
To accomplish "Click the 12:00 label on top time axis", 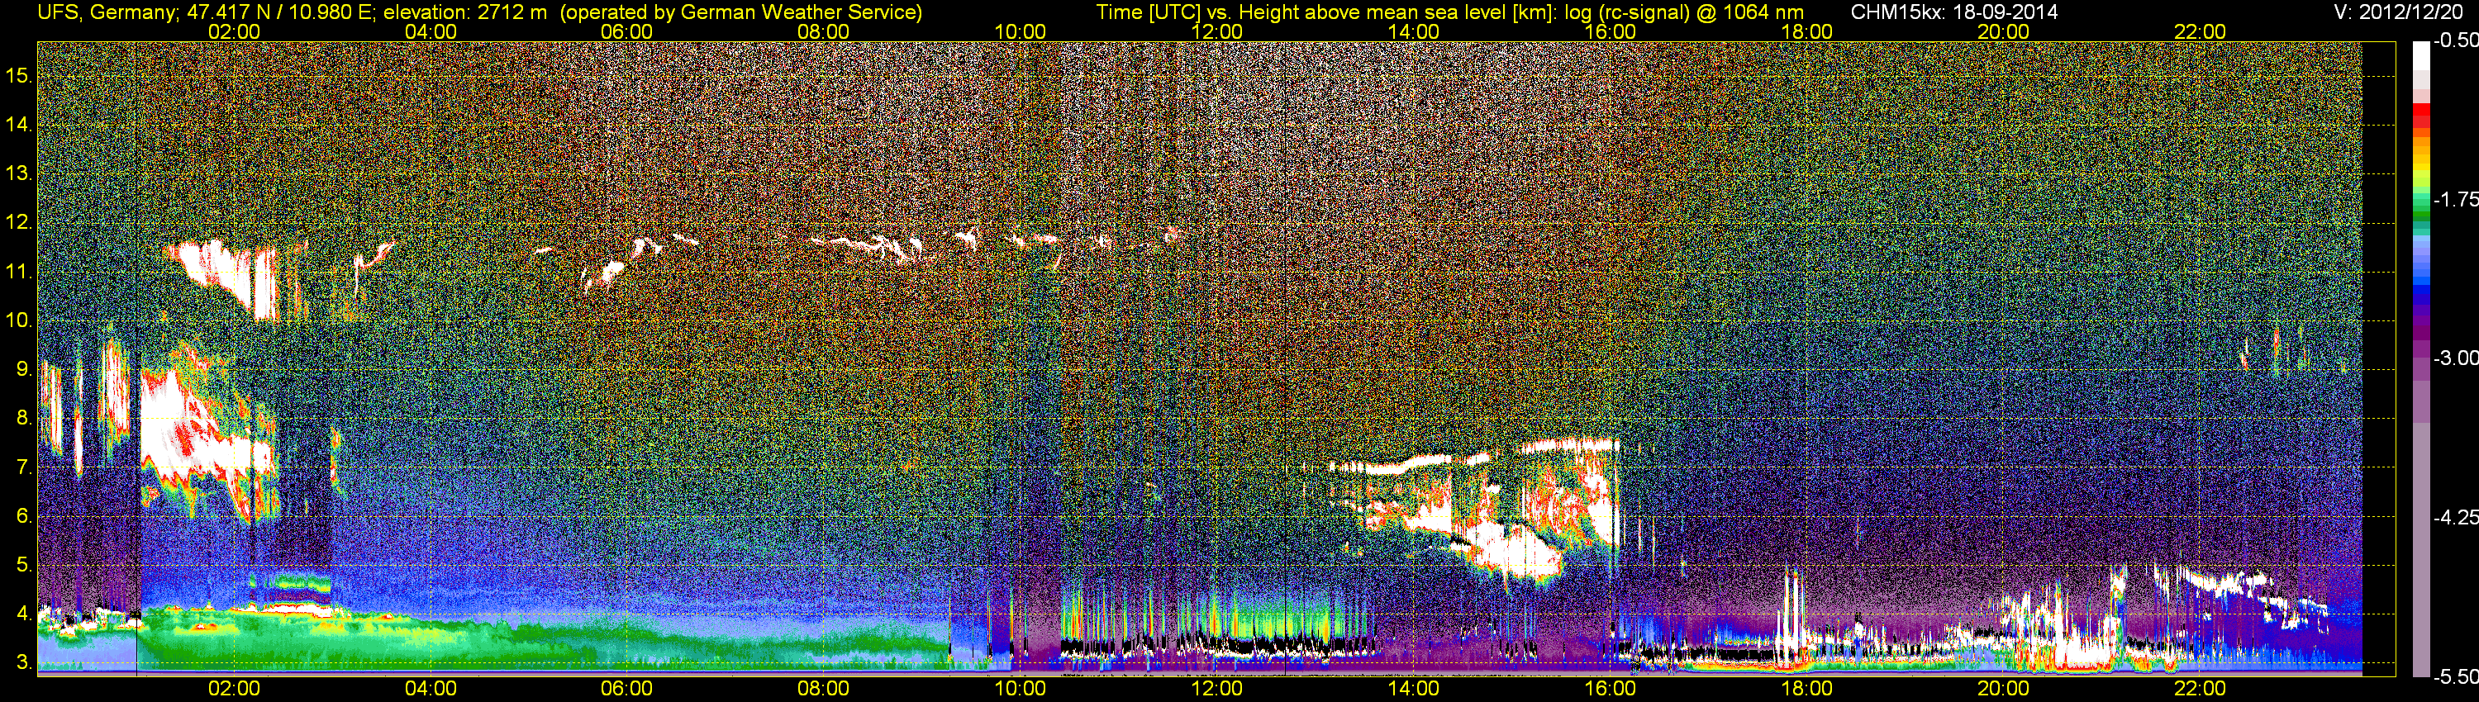I will [1216, 31].
